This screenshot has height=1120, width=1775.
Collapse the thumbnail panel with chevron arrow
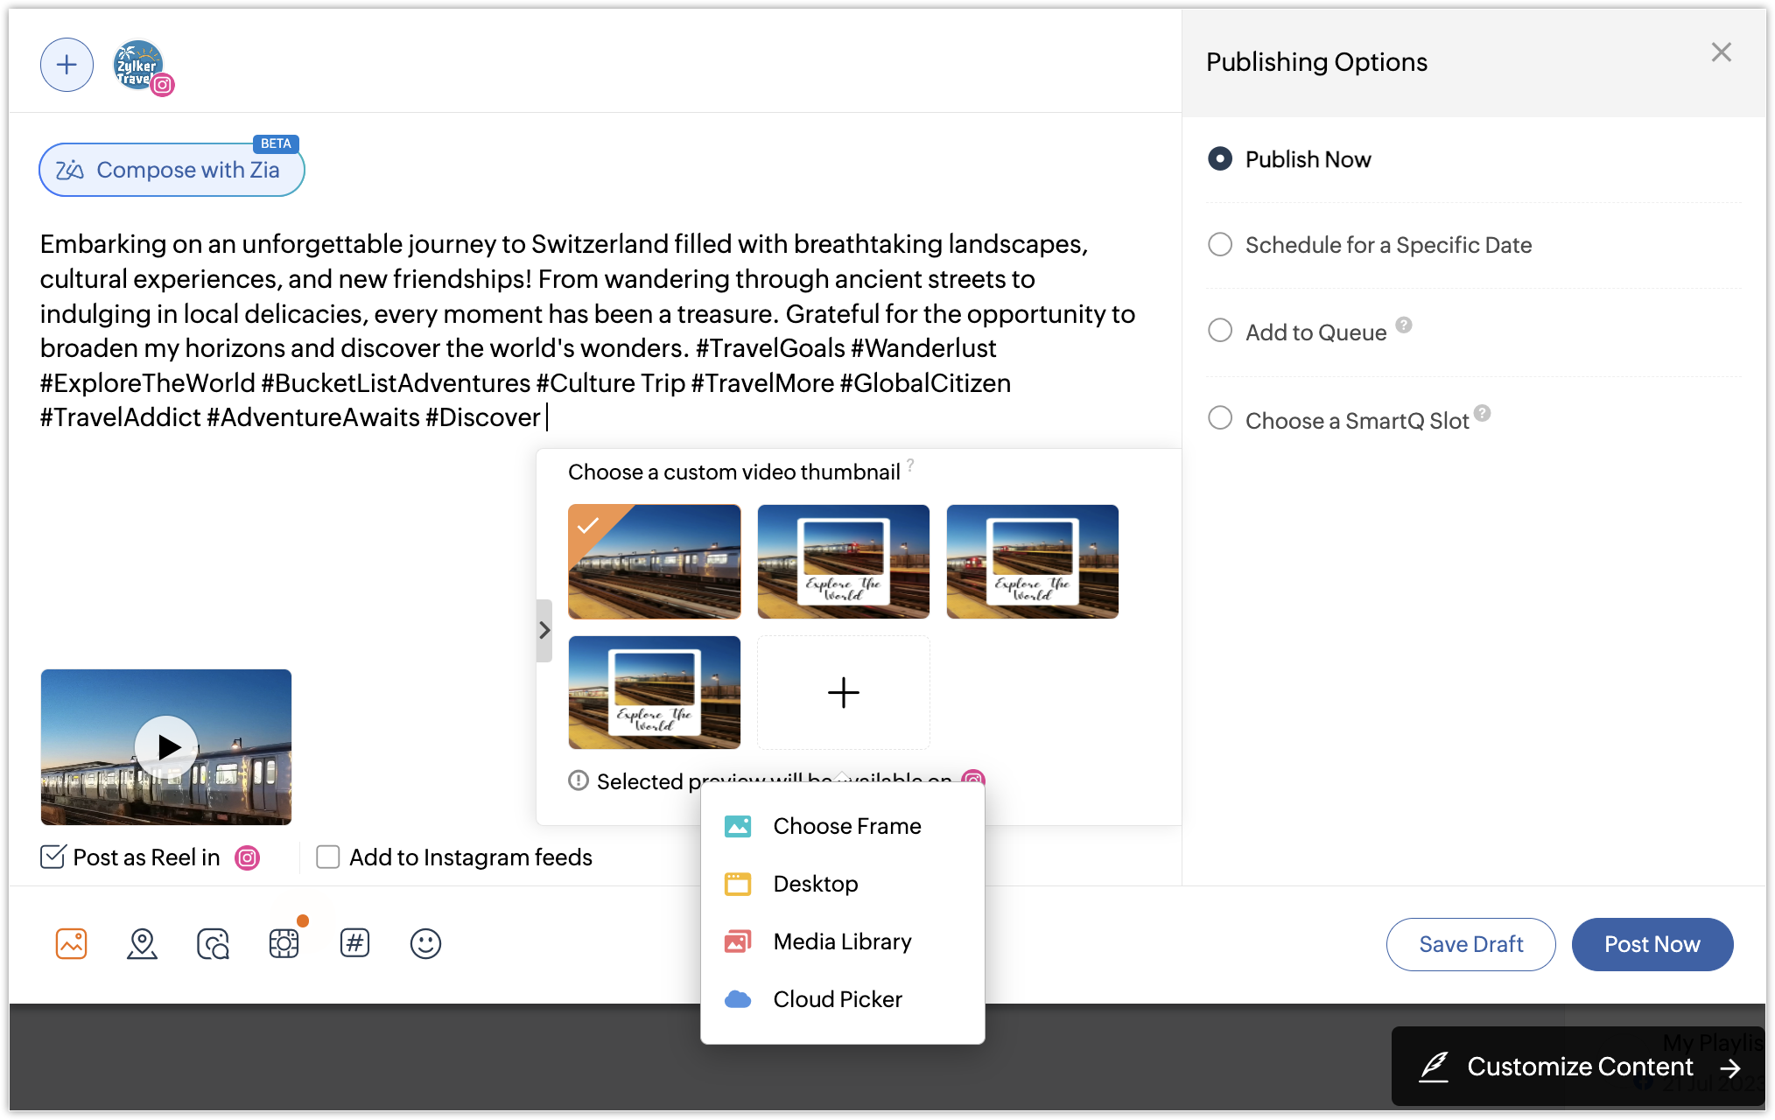(544, 630)
